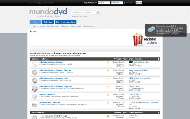190x119 pixels.
Task: Open the Compra/venta dropdown menu
Action: pos(89,26)
